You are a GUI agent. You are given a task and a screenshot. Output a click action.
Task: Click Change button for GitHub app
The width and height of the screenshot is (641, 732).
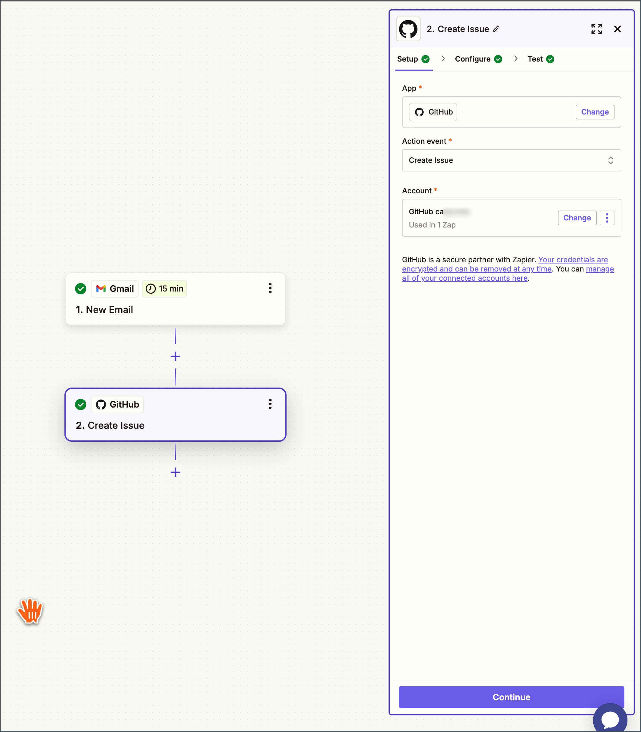(595, 112)
